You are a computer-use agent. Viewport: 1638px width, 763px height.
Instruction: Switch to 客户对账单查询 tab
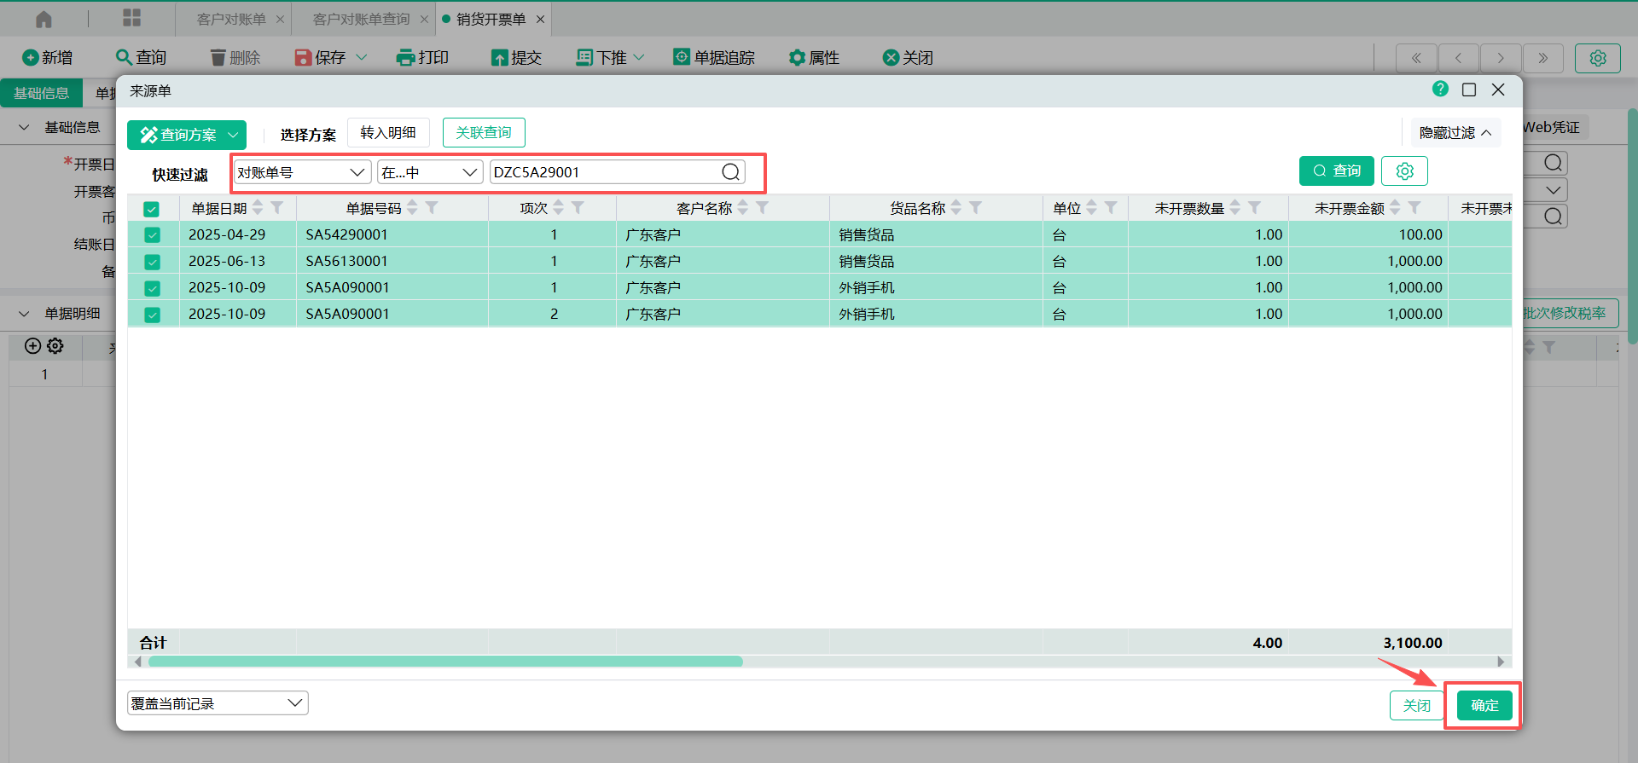[361, 19]
